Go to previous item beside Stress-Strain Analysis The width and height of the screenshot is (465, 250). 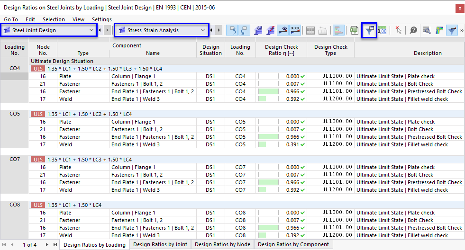coord(211,30)
